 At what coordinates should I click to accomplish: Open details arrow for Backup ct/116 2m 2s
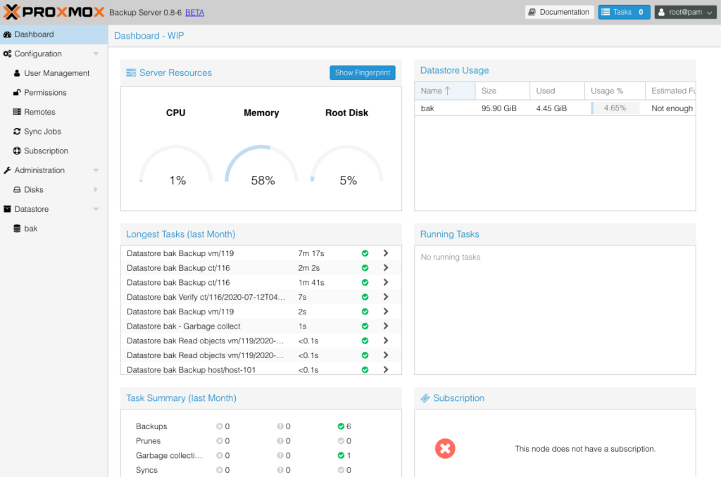point(386,267)
